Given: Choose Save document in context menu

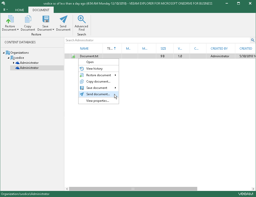Looking at the screenshot, I should pyautogui.click(x=99, y=88).
